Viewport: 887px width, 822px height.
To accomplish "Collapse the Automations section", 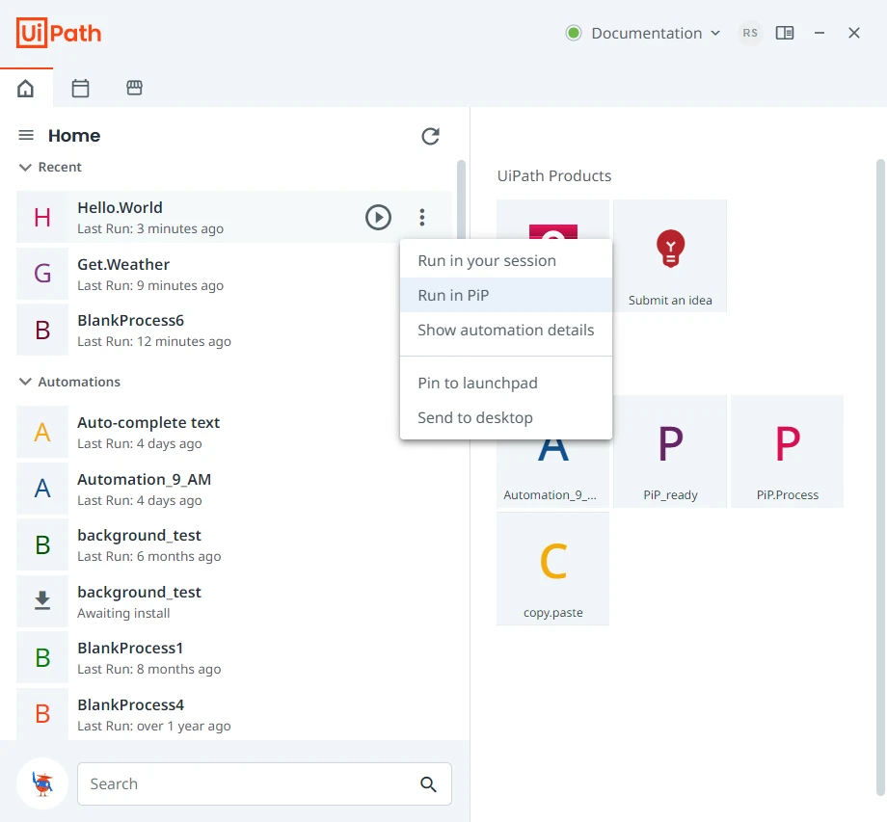I will [x=25, y=382].
